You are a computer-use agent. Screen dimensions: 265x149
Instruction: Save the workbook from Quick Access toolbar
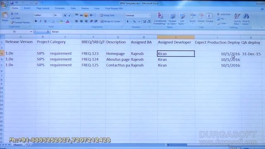tap(12, 3)
